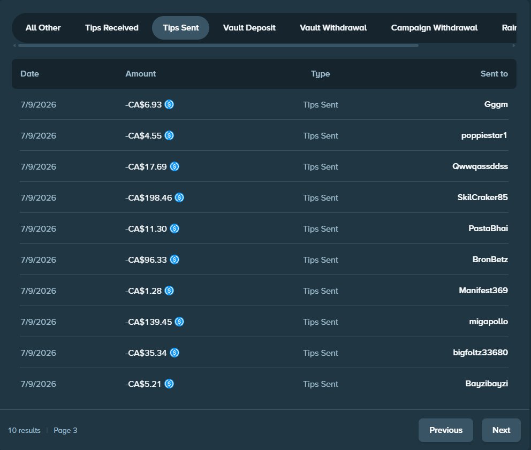The width and height of the screenshot is (531, 450).
Task: Click the 10 results count text
Action: pos(24,430)
